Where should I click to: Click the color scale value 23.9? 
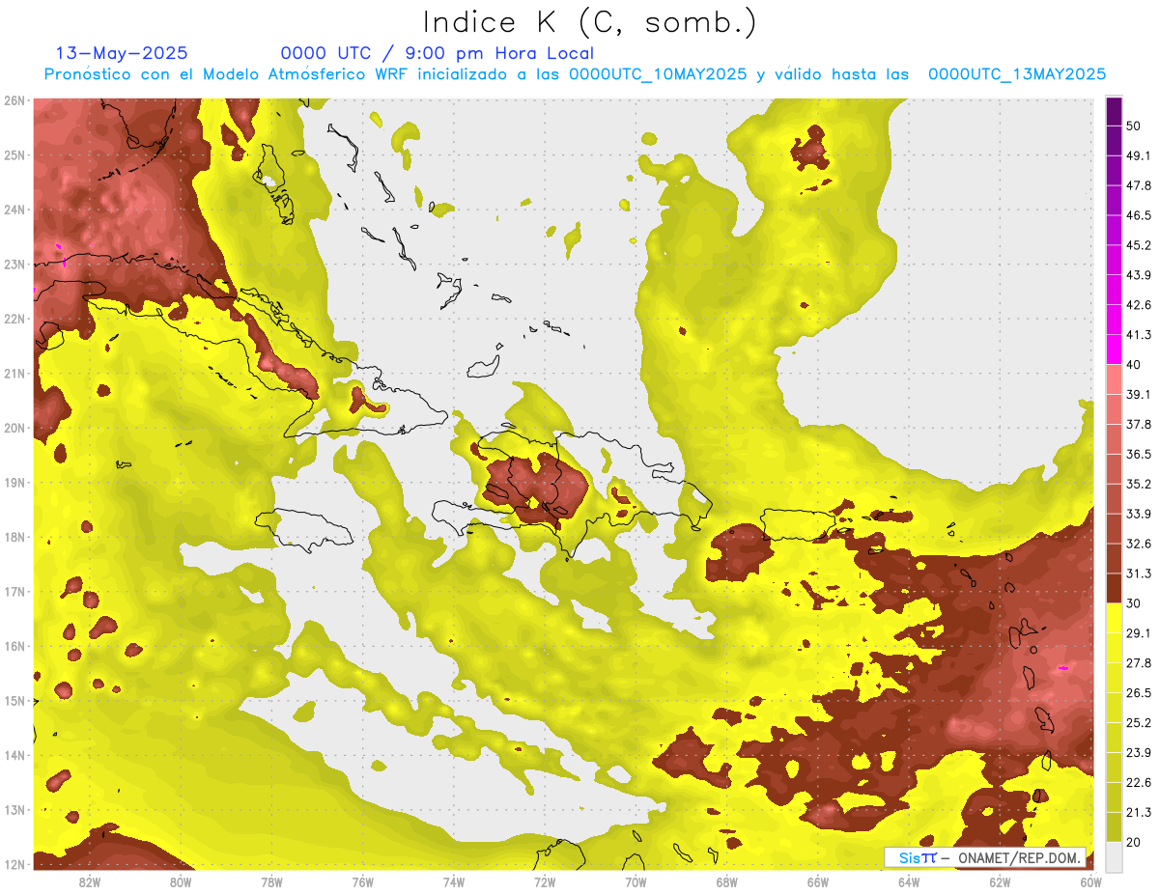(x=1140, y=752)
